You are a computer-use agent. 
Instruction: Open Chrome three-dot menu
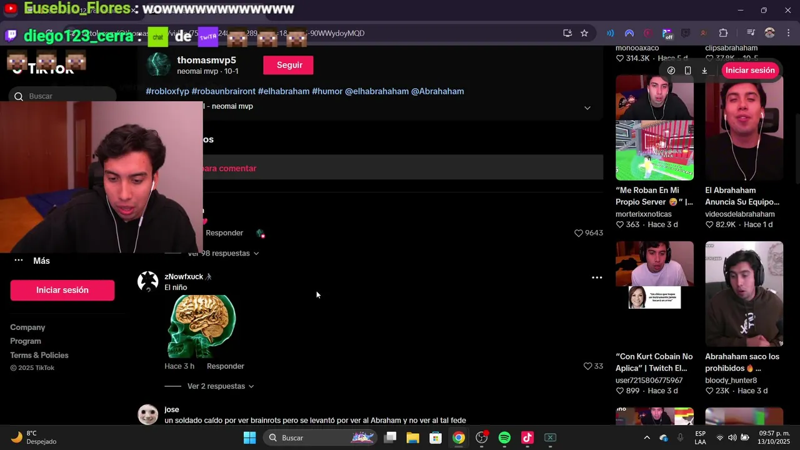pos(788,33)
